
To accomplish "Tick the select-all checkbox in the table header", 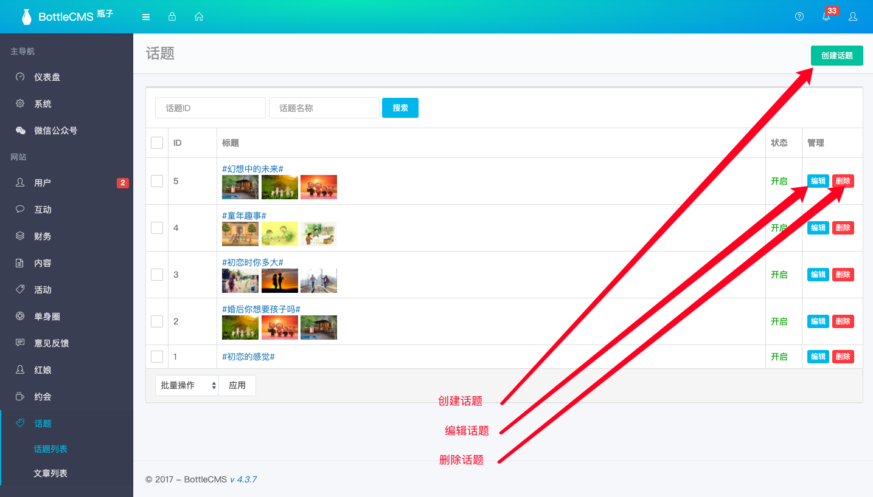I will click(x=157, y=143).
